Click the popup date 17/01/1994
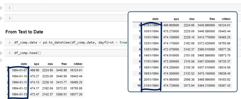This screenshot has height=99, width=241. click(x=151, y=61)
